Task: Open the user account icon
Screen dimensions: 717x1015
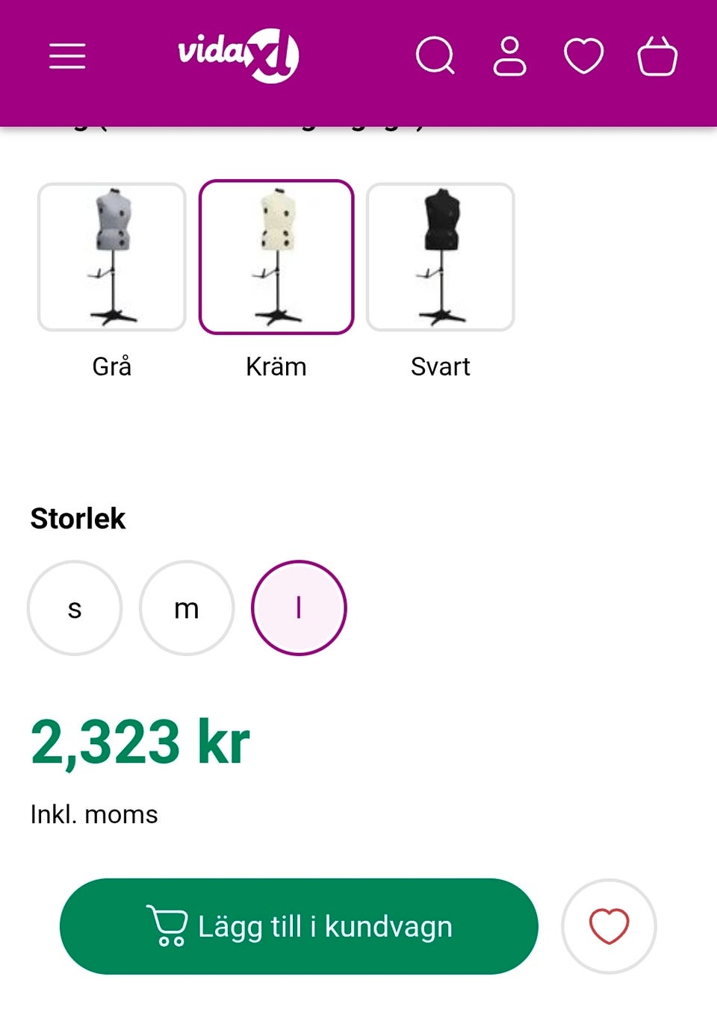Action: point(509,56)
